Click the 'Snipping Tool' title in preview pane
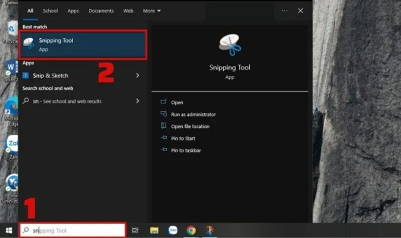401x238 pixels. 230,67
